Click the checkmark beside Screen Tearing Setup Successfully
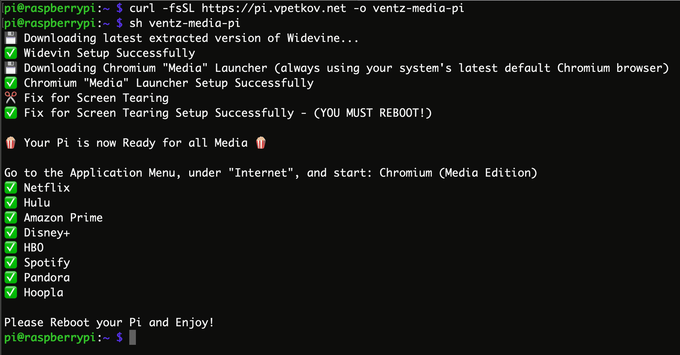The width and height of the screenshot is (680, 355). [x=11, y=113]
